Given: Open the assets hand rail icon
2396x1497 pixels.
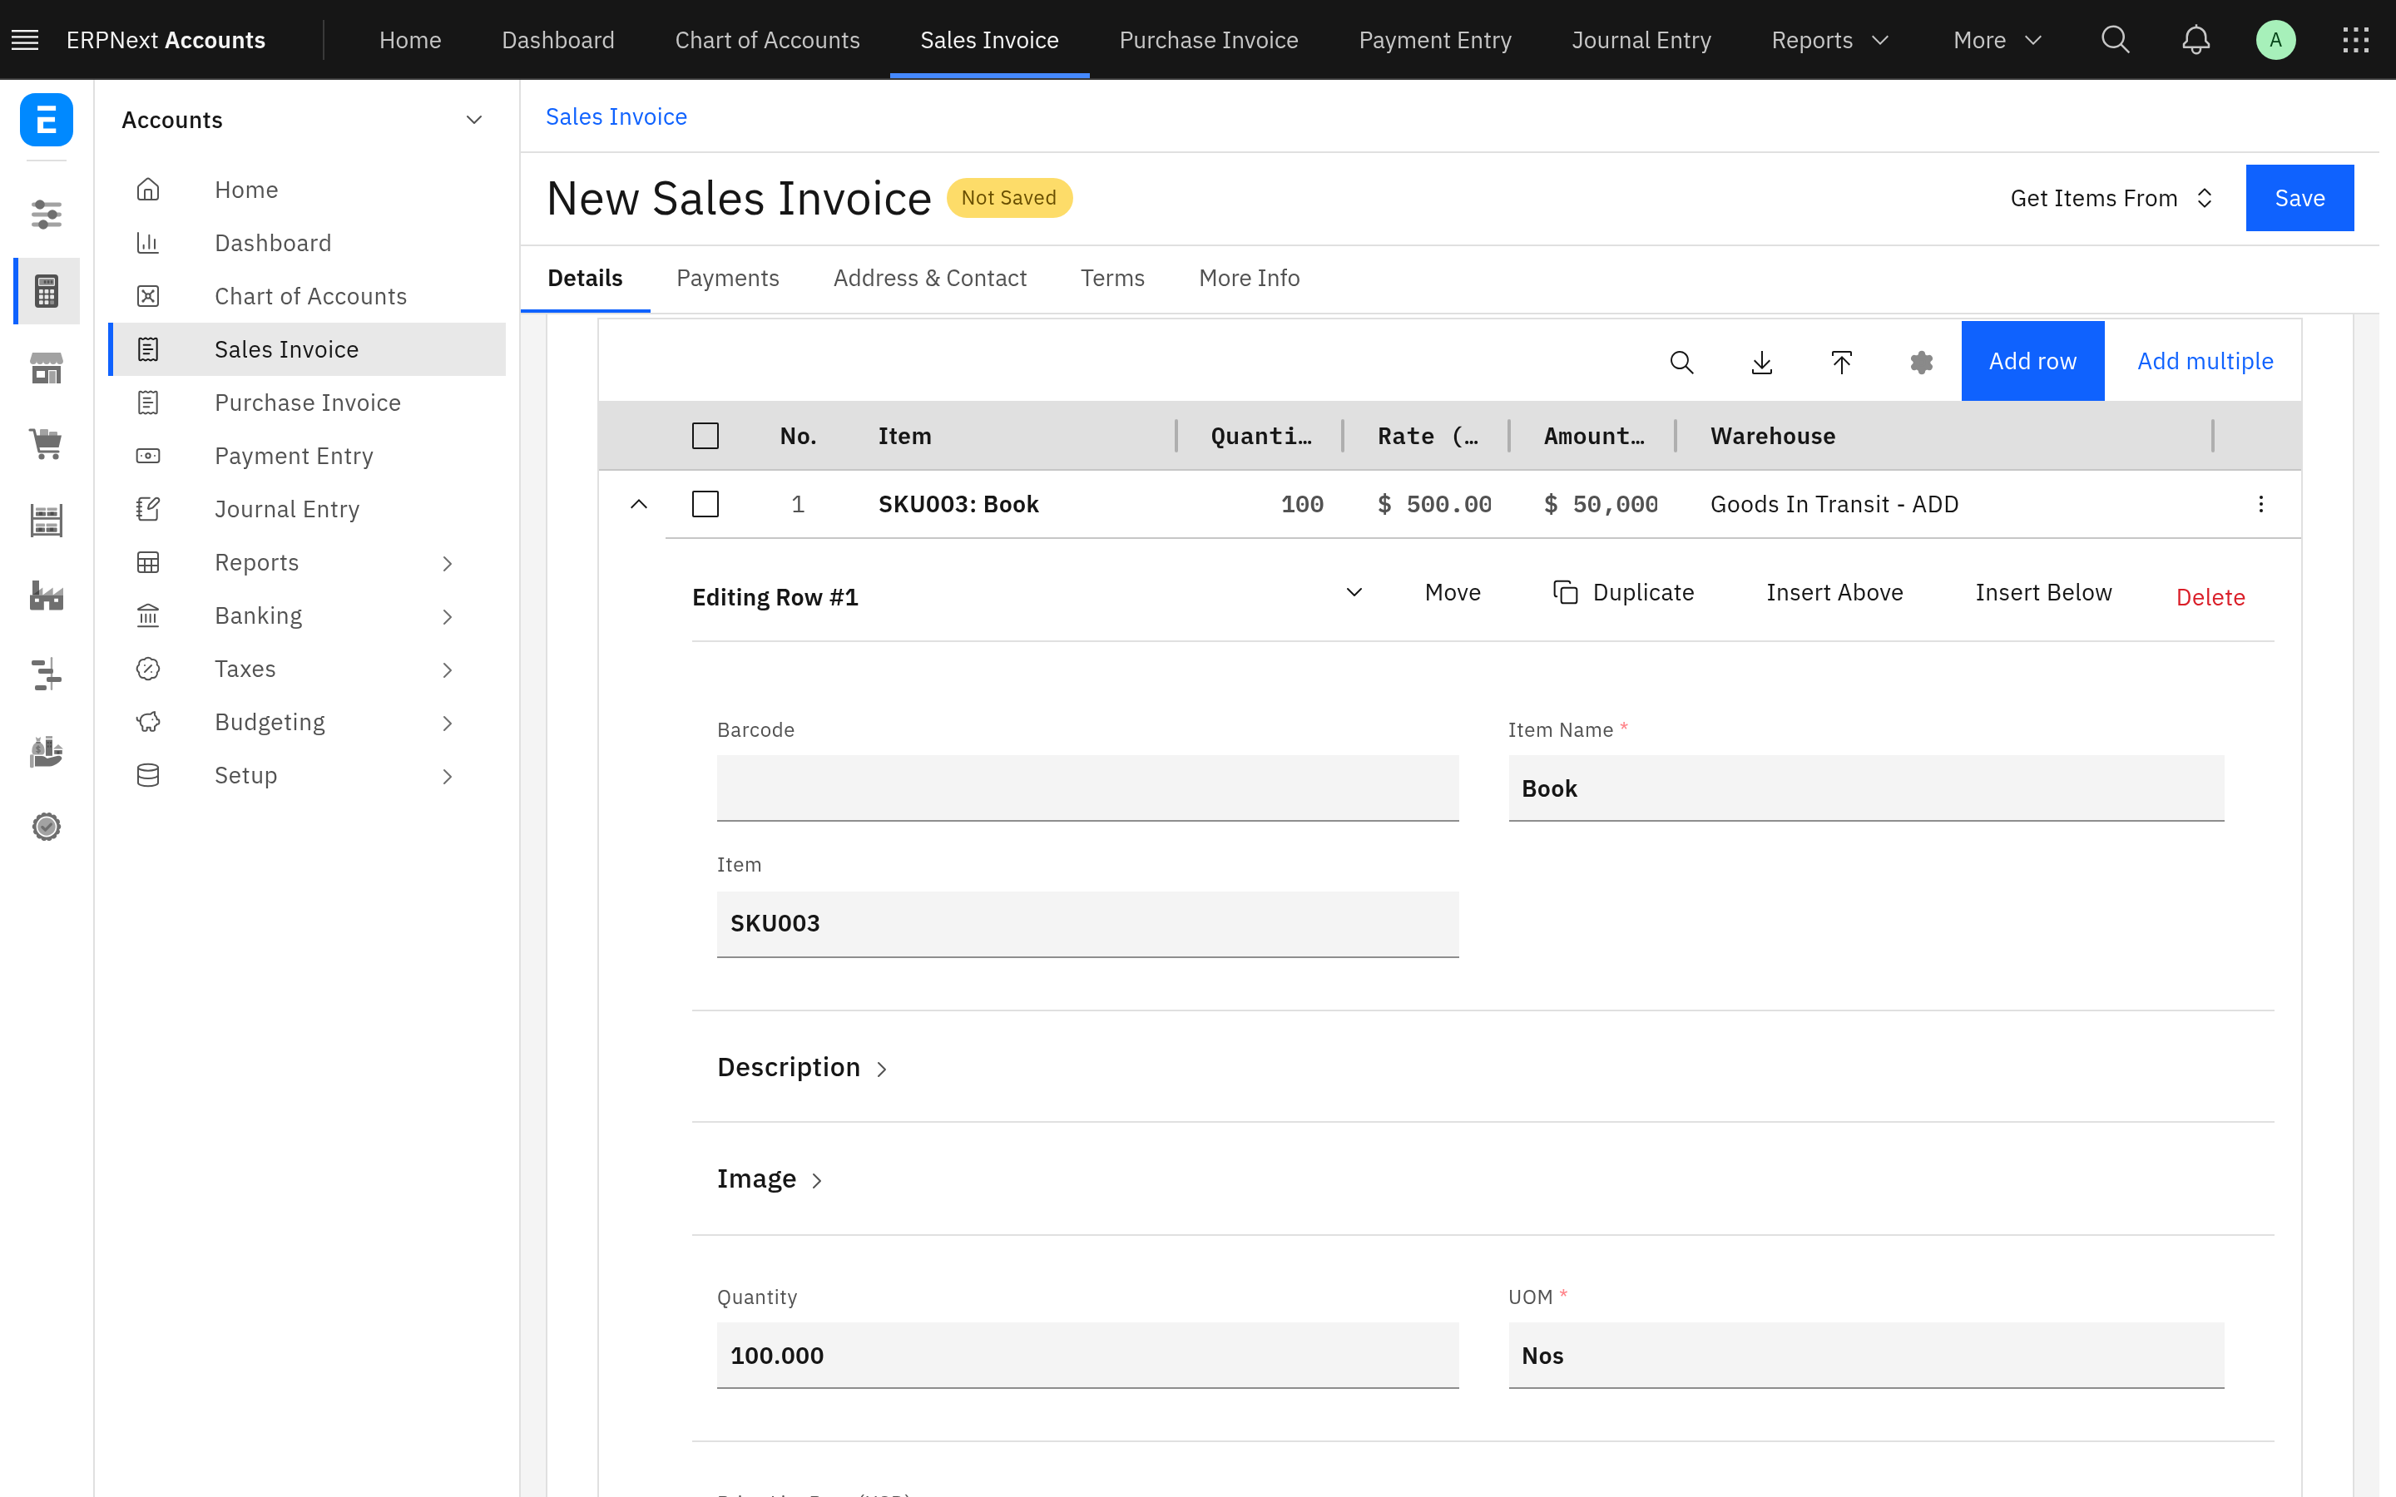Looking at the screenshot, I should (x=47, y=750).
